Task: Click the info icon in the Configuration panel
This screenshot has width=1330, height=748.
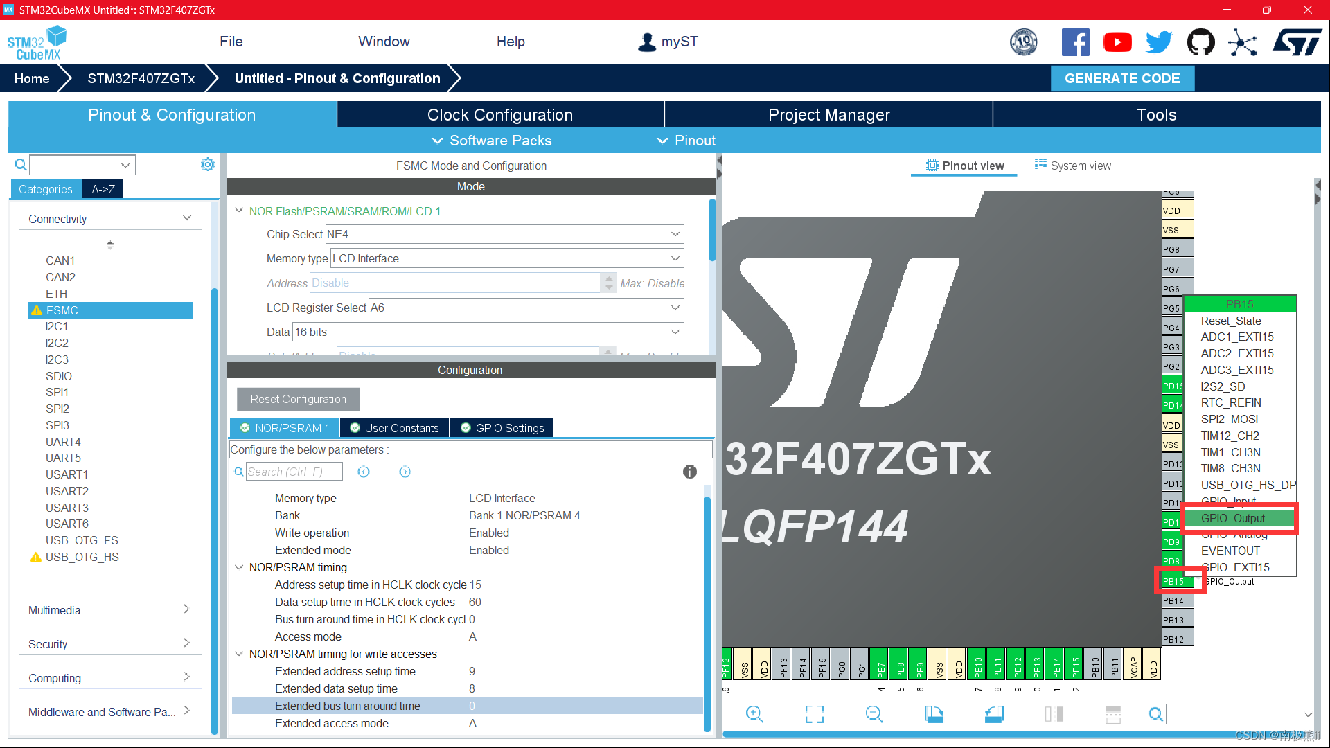Action: [689, 472]
